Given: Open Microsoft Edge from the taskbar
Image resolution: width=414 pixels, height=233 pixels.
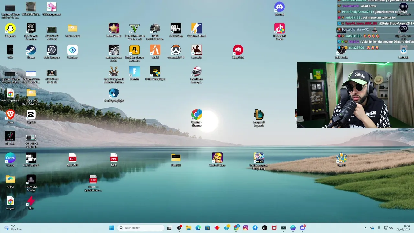Looking at the screenshot, I should (198, 228).
